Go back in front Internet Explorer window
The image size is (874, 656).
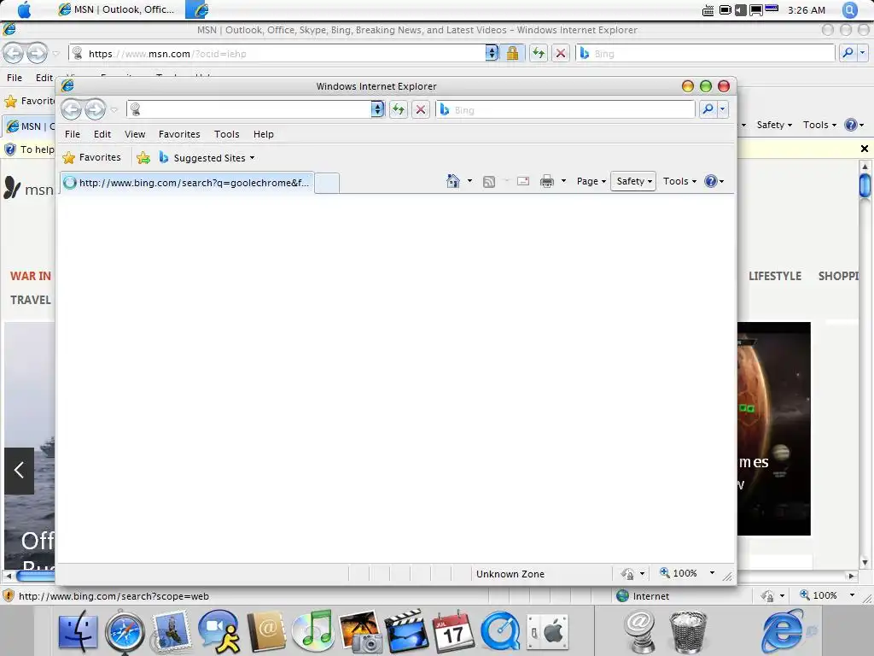click(x=72, y=109)
